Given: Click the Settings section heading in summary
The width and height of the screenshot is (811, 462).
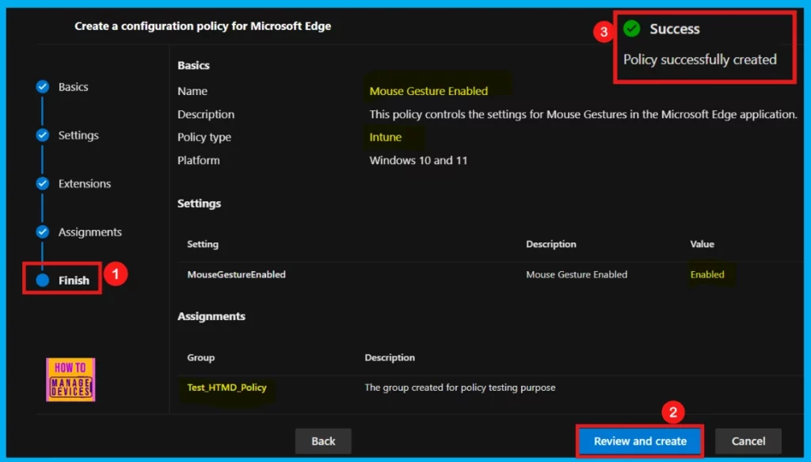Looking at the screenshot, I should (199, 204).
